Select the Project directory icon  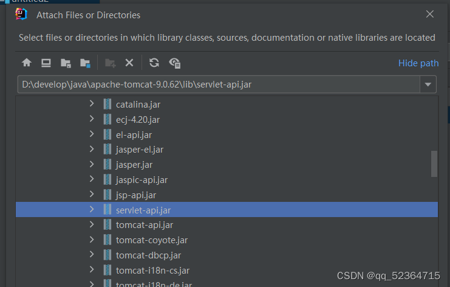tap(66, 63)
